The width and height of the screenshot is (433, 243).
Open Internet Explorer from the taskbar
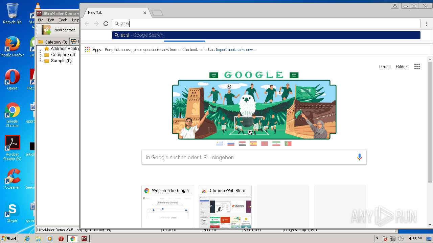pyautogui.click(x=27, y=239)
